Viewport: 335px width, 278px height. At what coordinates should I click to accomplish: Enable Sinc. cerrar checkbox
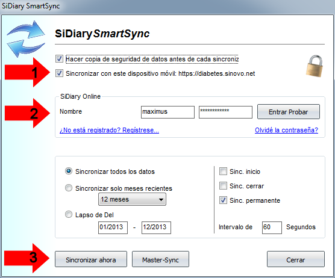pyautogui.click(x=223, y=185)
